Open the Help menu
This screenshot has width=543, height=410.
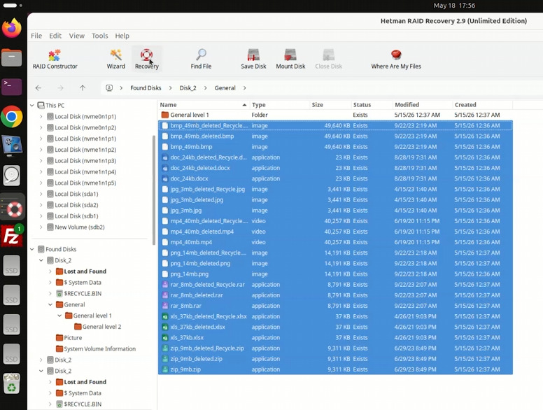coord(122,36)
